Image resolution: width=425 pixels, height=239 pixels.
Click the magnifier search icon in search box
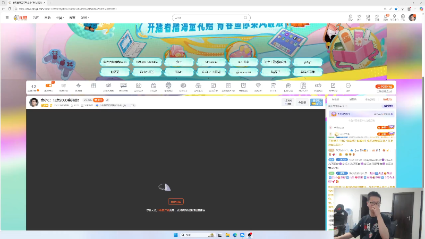pos(245,18)
